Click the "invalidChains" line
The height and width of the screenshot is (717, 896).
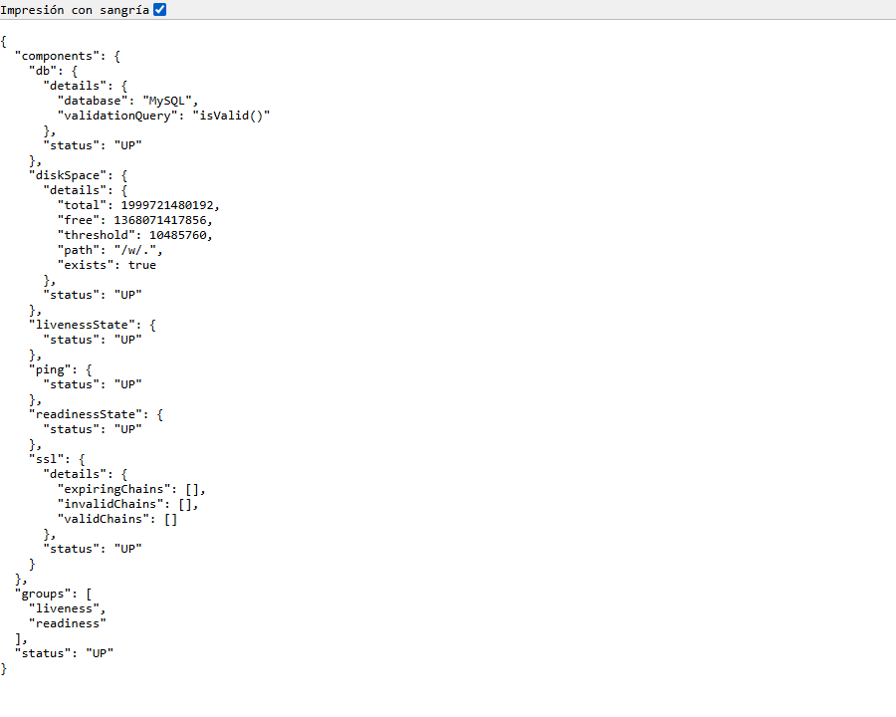coord(128,504)
